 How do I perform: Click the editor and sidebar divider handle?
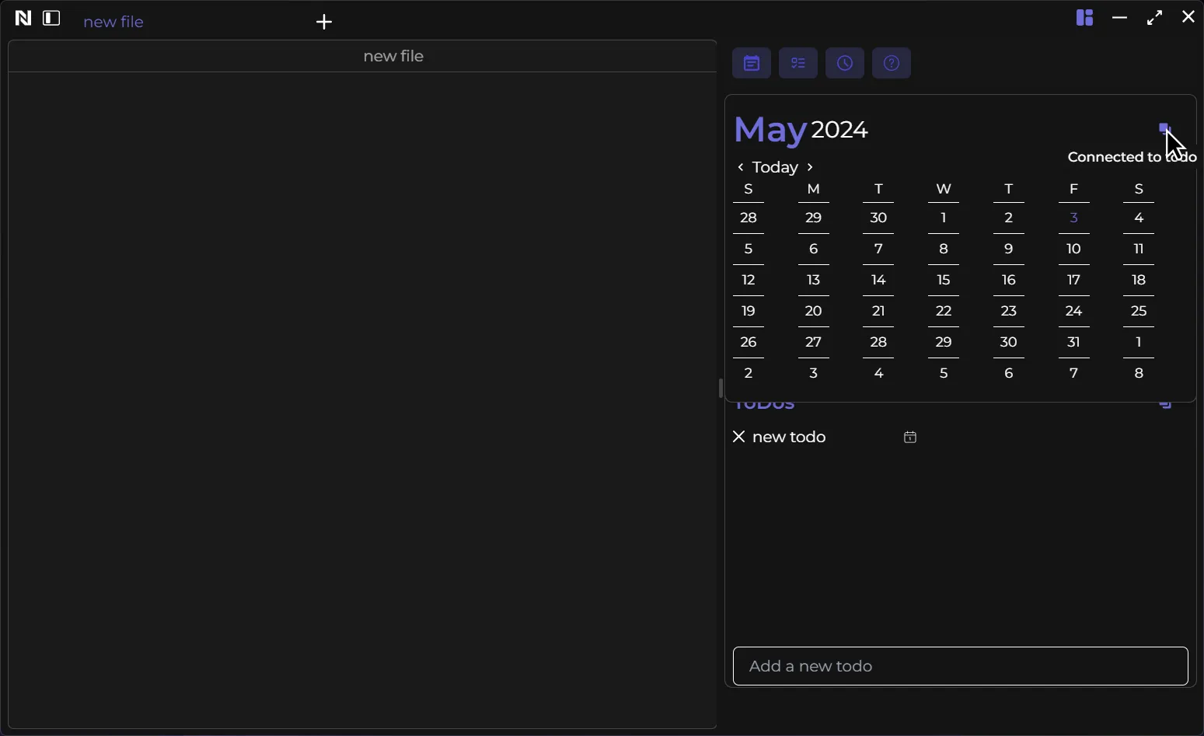coord(721,389)
